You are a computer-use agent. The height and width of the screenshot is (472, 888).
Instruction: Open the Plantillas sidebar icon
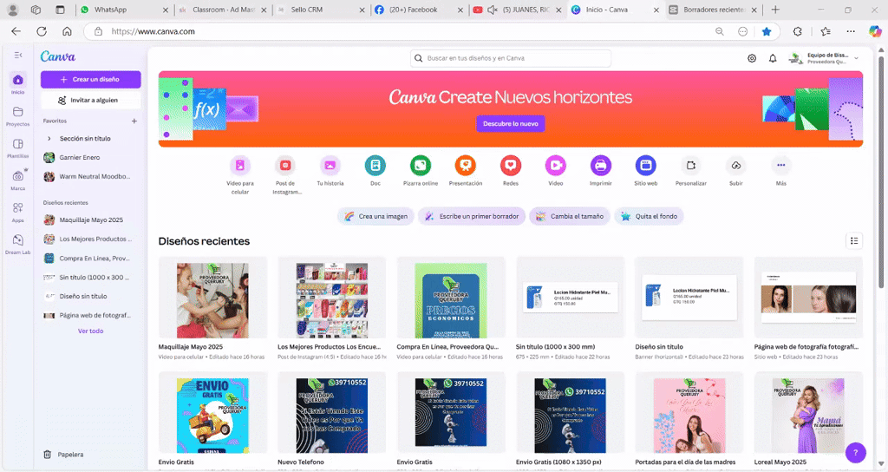click(x=18, y=144)
